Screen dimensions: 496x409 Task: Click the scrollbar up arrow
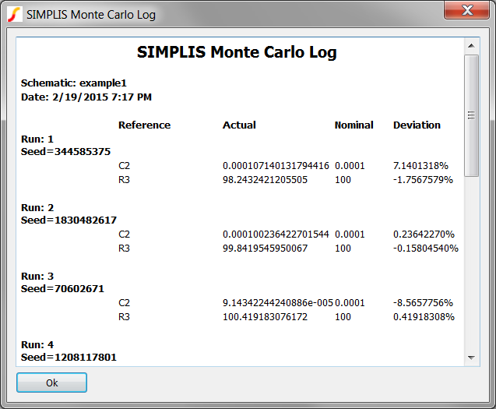(x=471, y=46)
